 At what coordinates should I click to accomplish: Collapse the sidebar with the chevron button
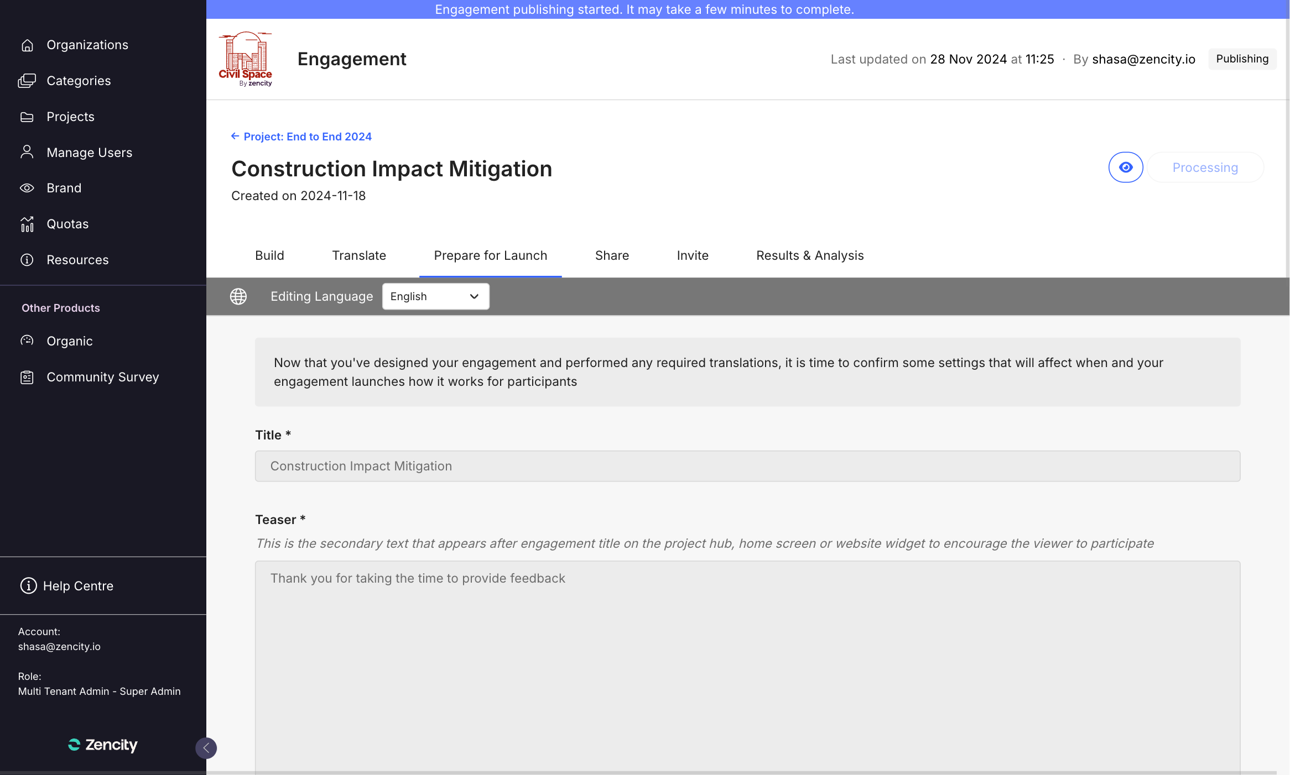pyautogui.click(x=206, y=748)
